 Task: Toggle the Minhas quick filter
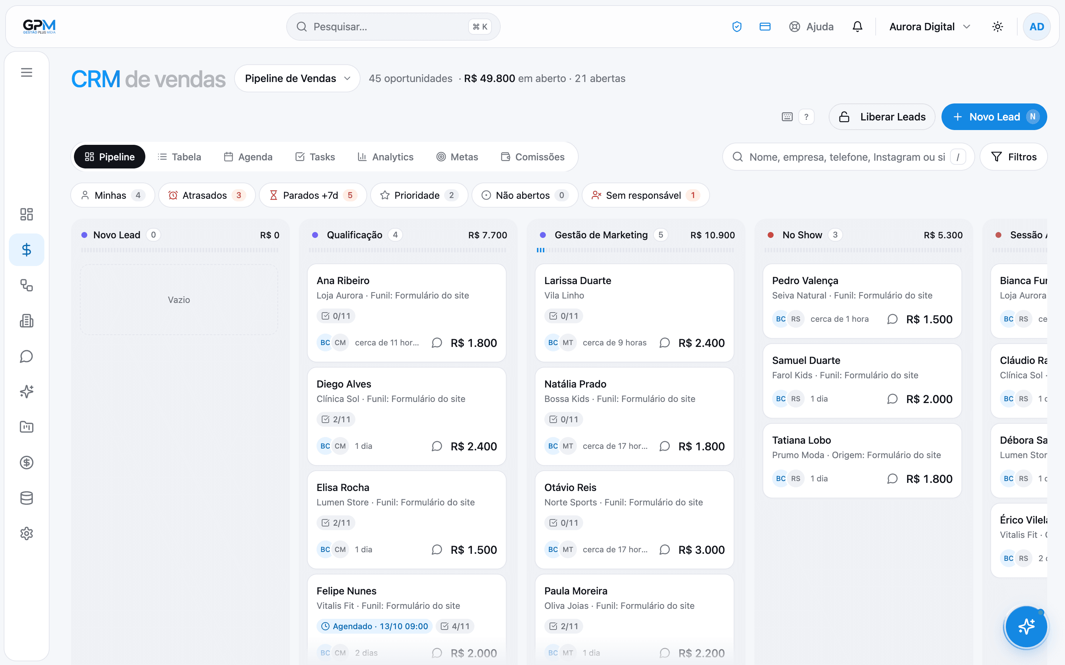(113, 195)
